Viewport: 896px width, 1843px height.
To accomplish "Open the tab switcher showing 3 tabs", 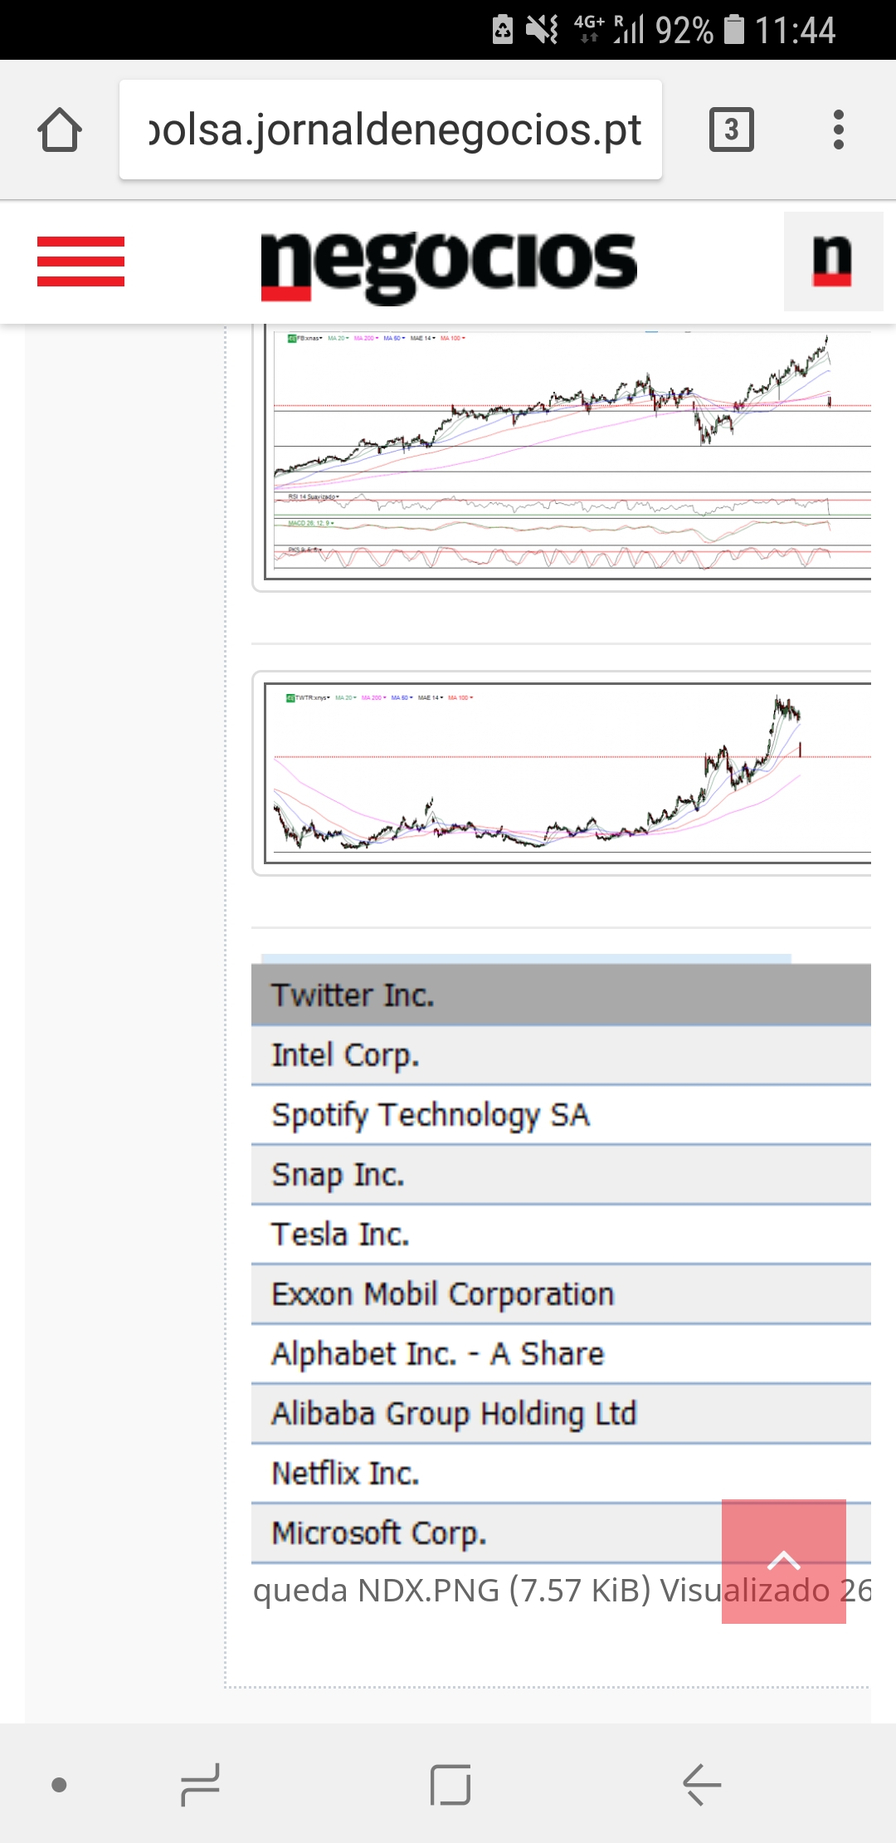I will [x=731, y=130].
